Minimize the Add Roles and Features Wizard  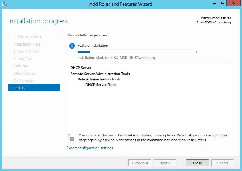pyautogui.click(x=214, y=3)
